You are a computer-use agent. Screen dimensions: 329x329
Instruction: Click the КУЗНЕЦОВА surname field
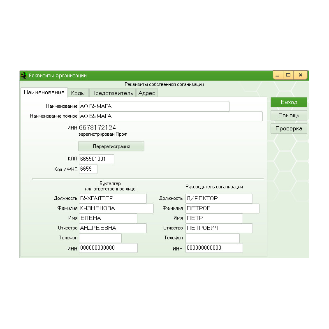116,208
